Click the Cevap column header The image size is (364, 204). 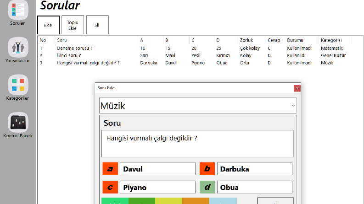(x=274, y=40)
